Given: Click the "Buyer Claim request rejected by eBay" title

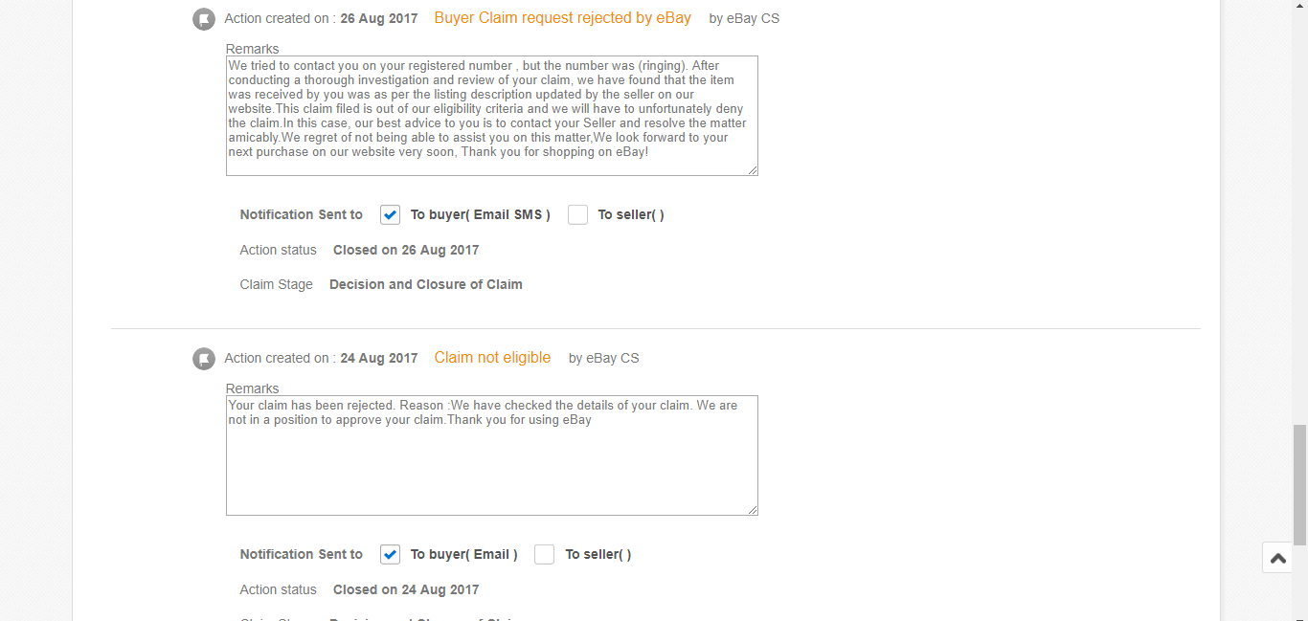Looking at the screenshot, I should pos(562,18).
